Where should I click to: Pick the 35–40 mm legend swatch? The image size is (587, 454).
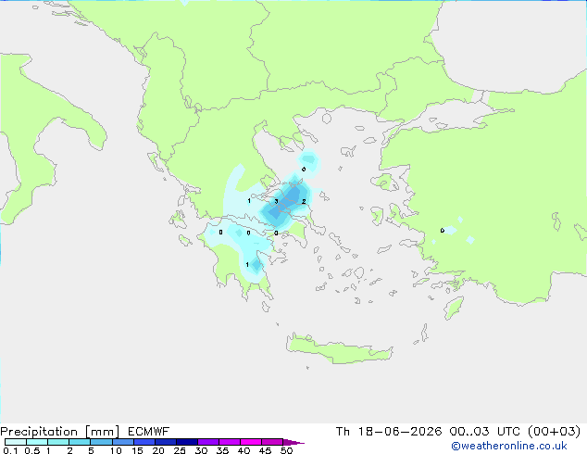click(x=229, y=442)
